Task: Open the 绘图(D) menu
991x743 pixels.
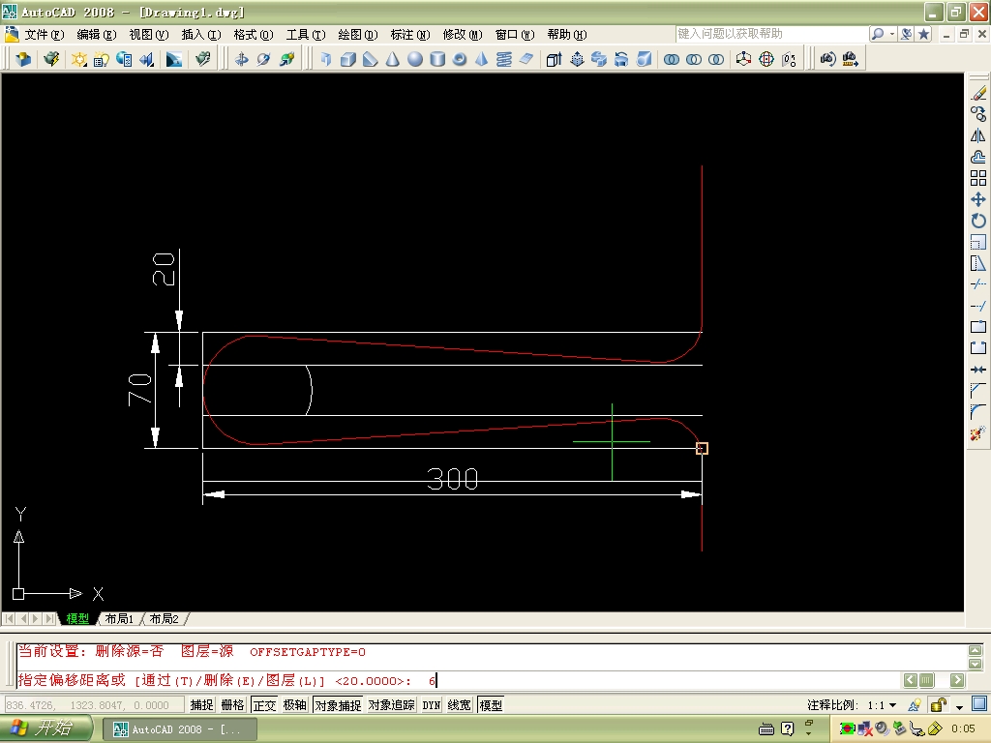Action: pyautogui.click(x=358, y=35)
